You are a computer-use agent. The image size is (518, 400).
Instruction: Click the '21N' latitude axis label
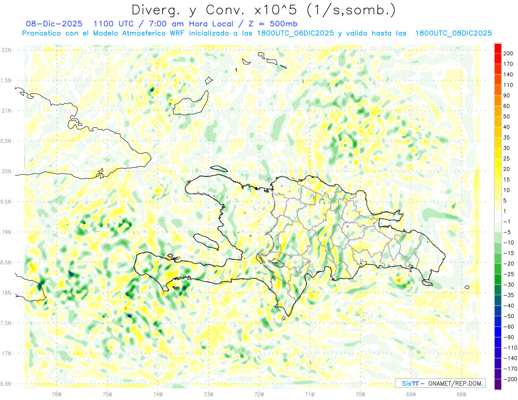[x=6, y=111]
